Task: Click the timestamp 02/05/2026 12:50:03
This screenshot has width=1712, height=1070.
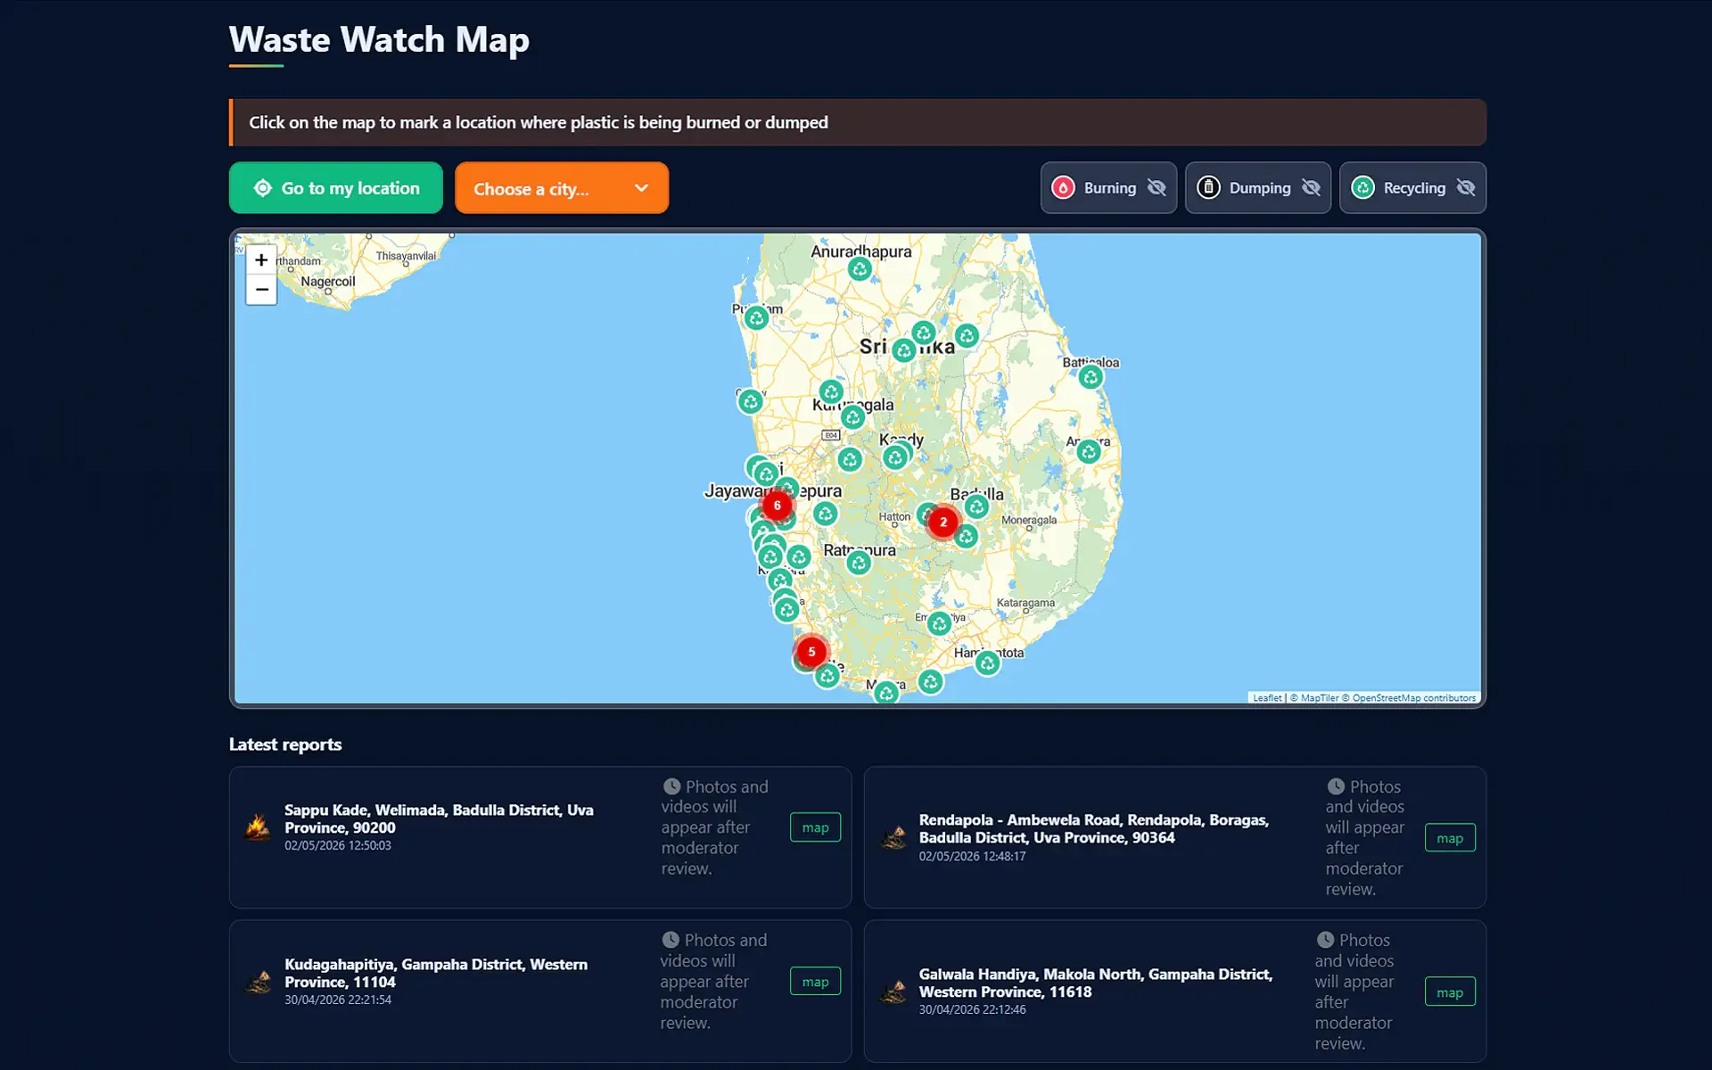Action: (338, 845)
